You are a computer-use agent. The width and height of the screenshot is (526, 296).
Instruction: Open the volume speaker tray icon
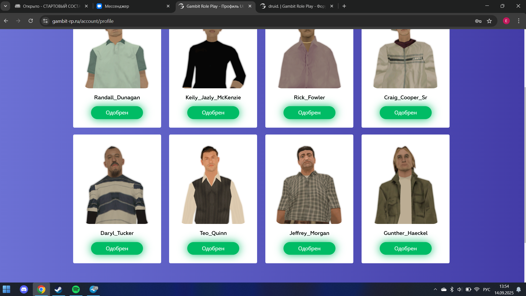(460, 289)
